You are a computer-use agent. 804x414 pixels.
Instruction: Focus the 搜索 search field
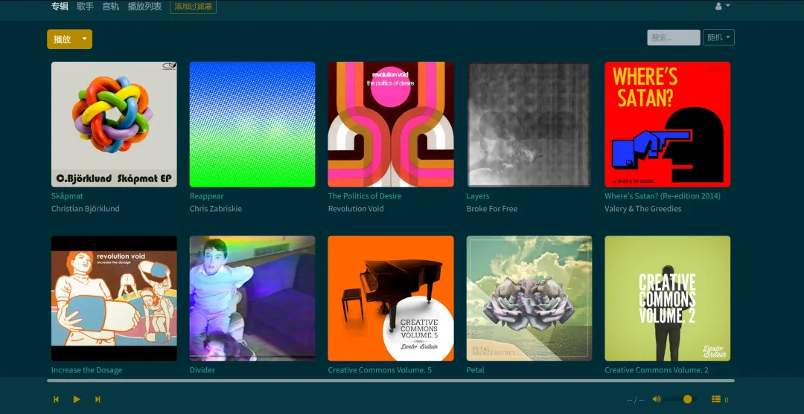(x=673, y=37)
